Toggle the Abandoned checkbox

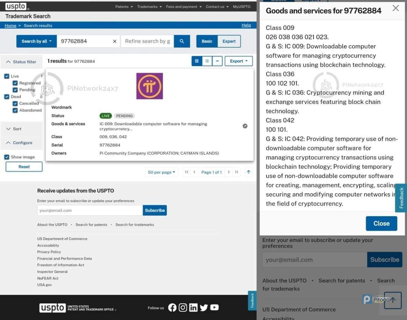pos(15,110)
